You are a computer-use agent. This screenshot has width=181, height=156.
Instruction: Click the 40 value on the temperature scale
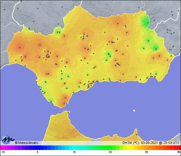click(x=179, y=152)
